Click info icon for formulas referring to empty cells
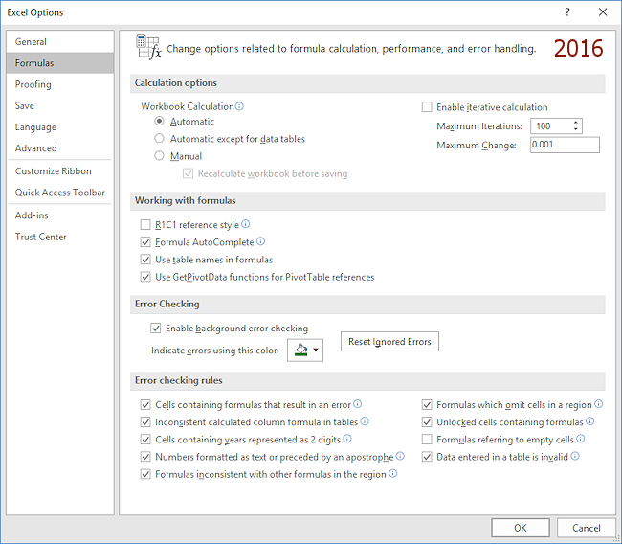This screenshot has height=544, width=622. [580, 439]
